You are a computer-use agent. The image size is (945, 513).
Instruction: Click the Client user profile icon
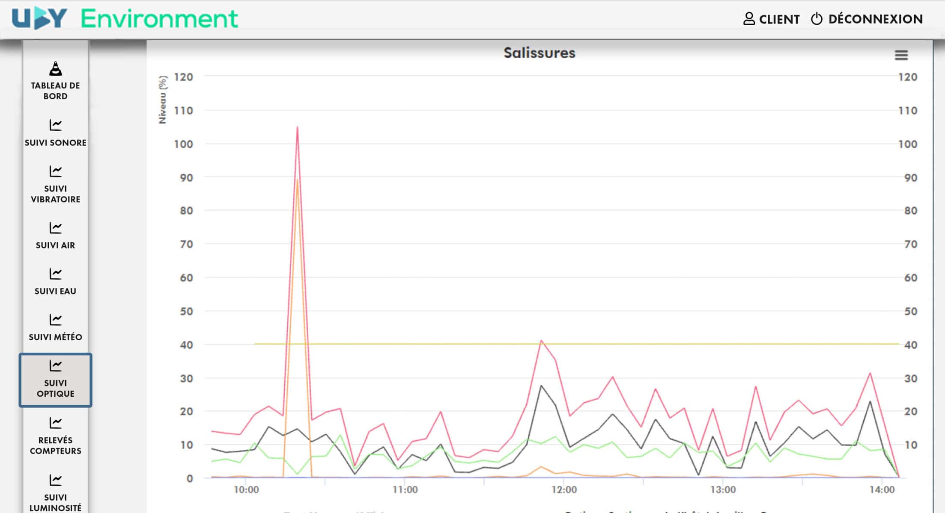[x=749, y=19]
